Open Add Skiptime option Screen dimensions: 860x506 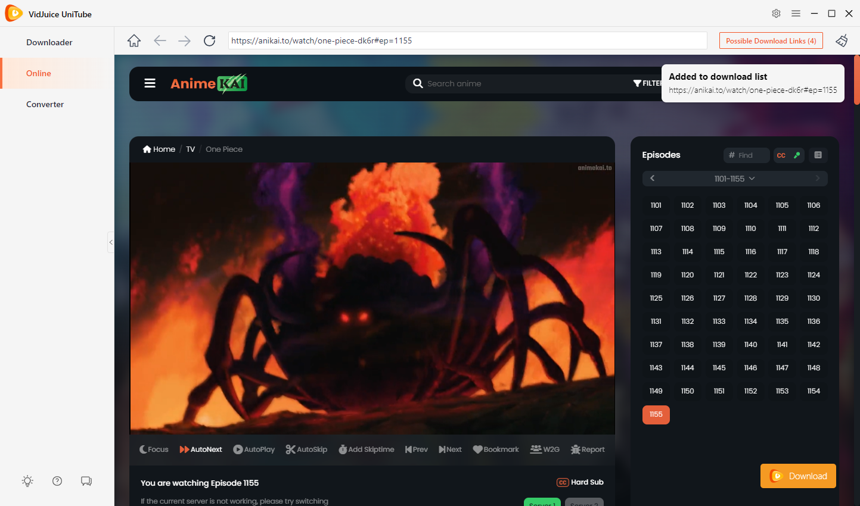pyautogui.click(x=366, y=449)
